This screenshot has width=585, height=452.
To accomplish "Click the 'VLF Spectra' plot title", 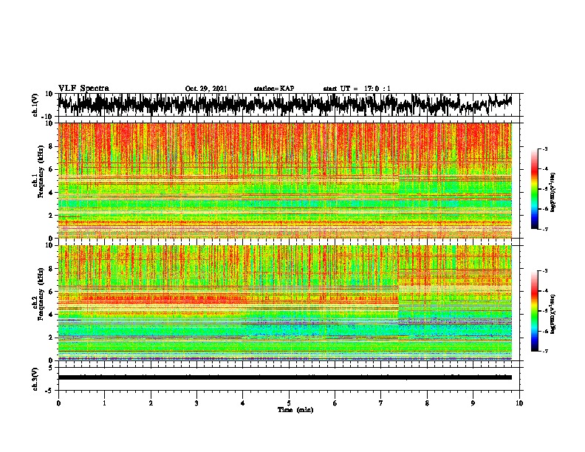I will click(83, 89).
